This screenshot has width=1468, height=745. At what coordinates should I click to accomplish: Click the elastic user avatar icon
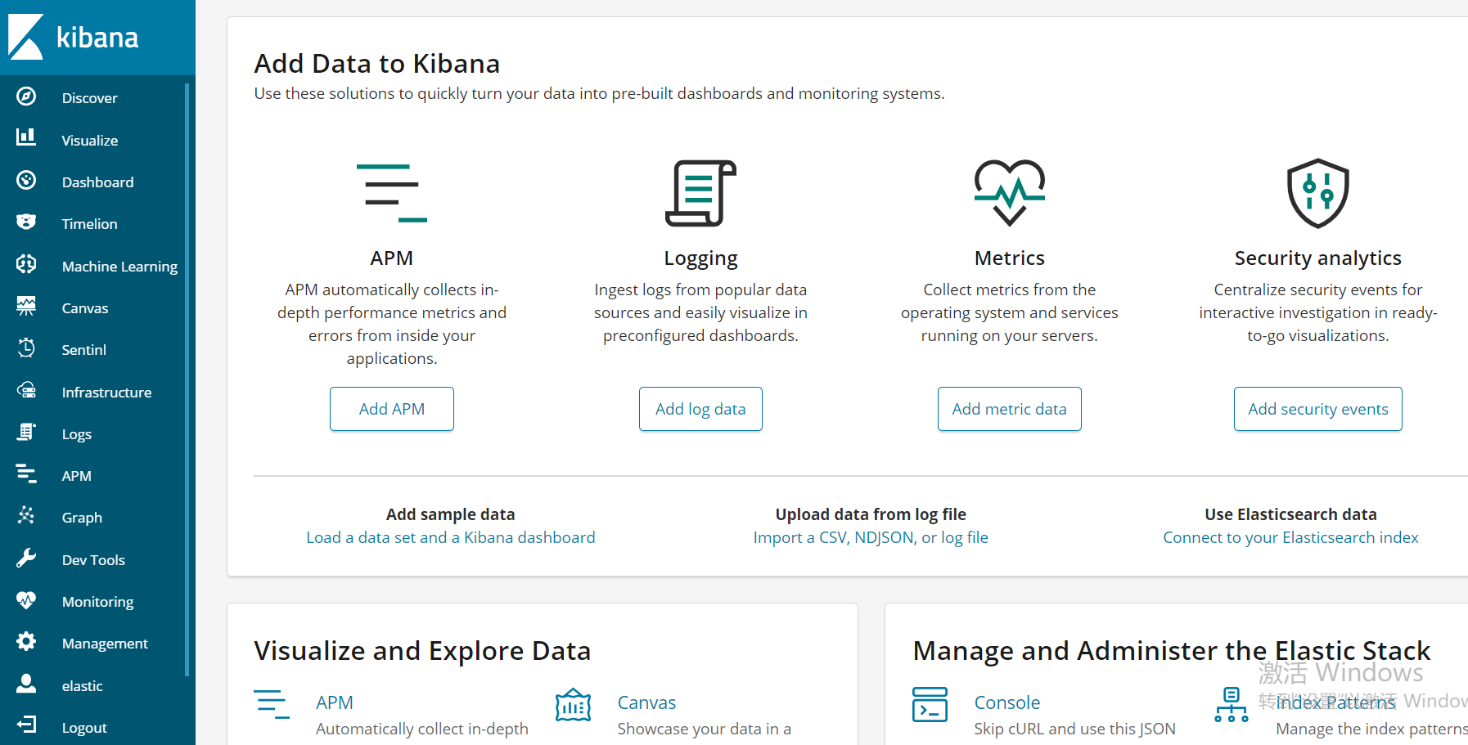click(26, 684)
